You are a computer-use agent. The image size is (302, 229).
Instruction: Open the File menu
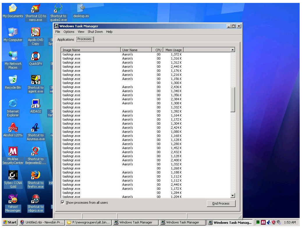pyautogui.click(x=58, y=32)
